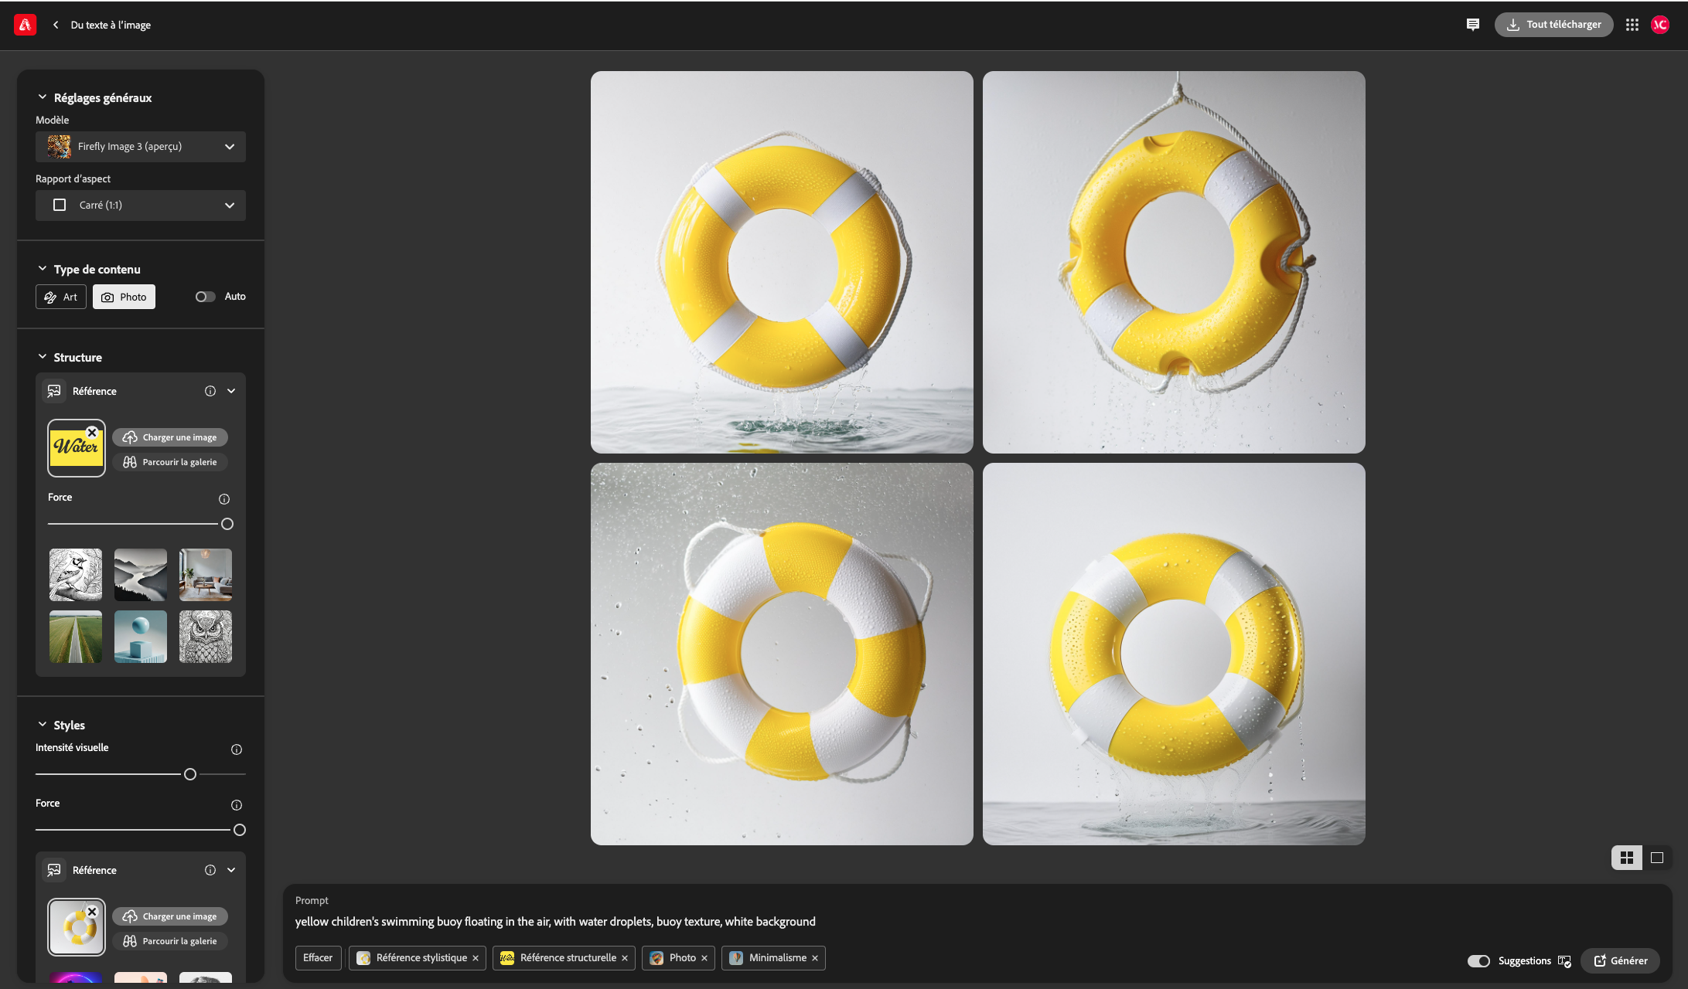Viewport: 1688px width, 989px height.
Task: Open the Modèle dropdown selector
Action: pyautogui.click(x=140, y=144)
